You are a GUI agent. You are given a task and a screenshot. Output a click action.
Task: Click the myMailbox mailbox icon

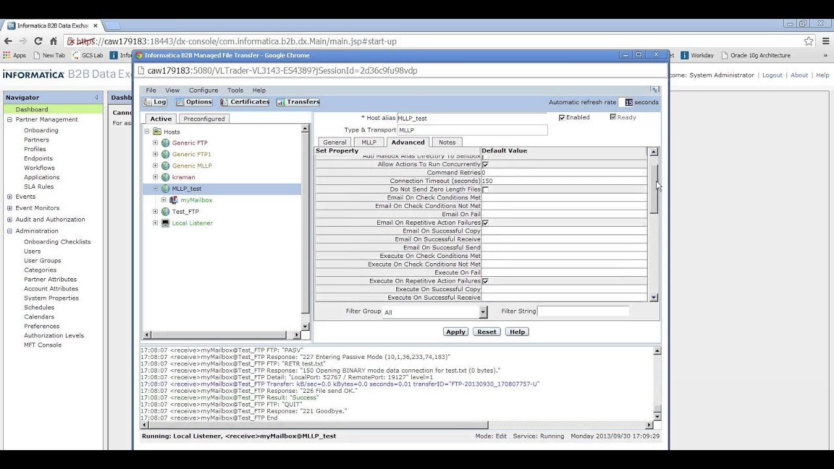pos(174,200)
